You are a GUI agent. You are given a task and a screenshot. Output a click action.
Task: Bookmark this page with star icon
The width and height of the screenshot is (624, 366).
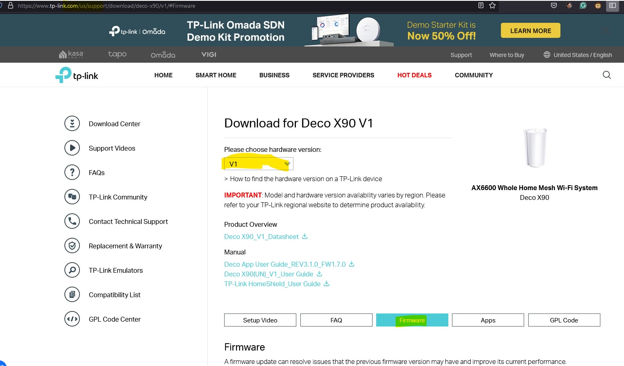(492, 6)
